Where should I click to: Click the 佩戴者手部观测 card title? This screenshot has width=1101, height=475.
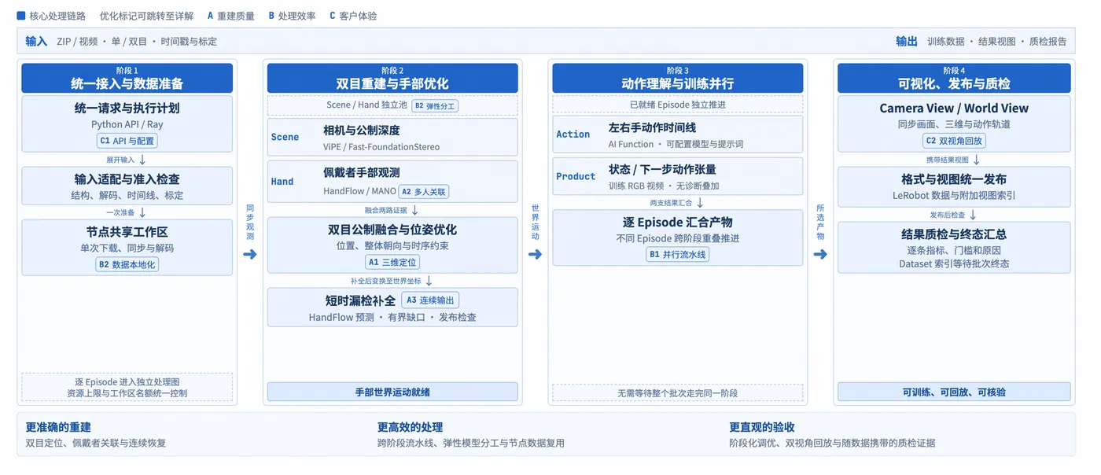362,173
